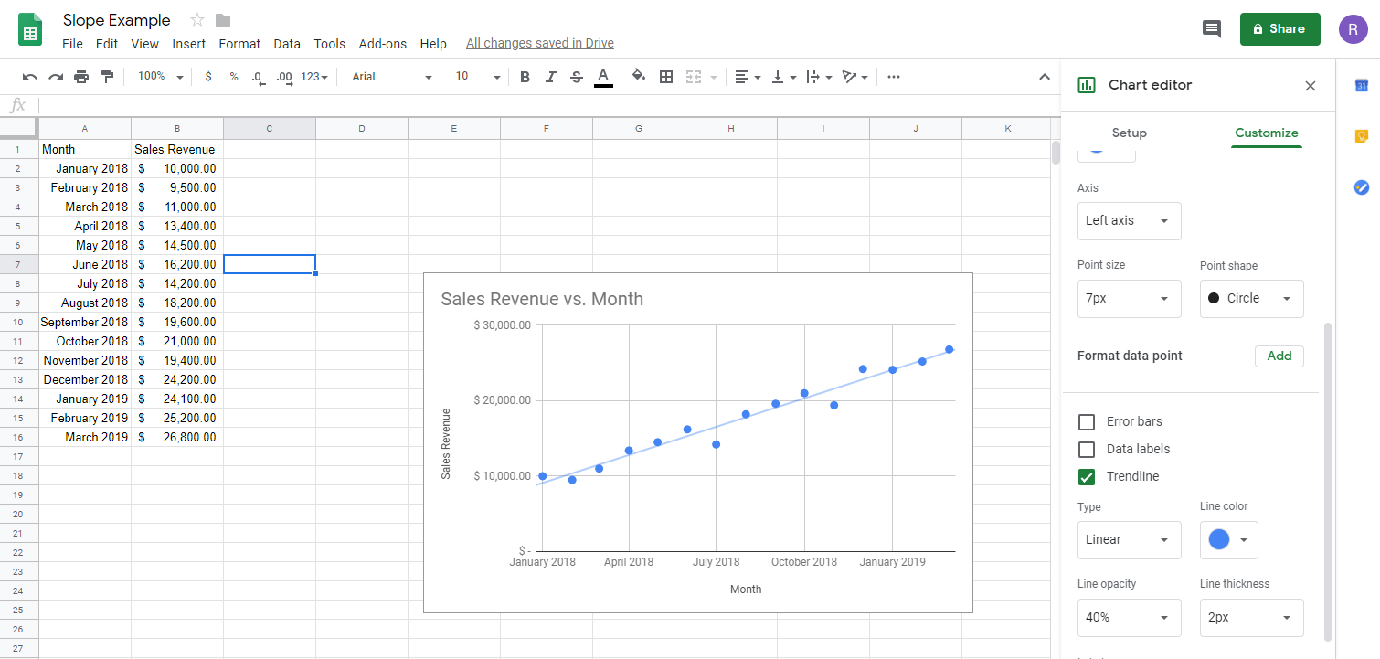
Task: Open the text color picker
Action: [602, 77]
